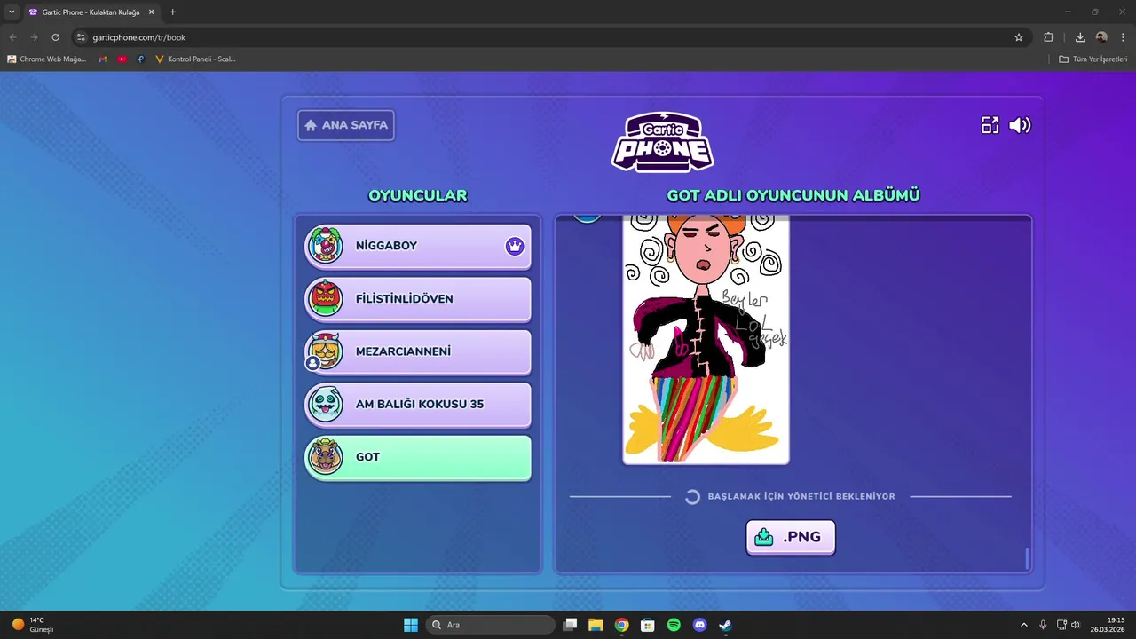Click the Gartic Phone logo
The height and width of the screenshot is (639, 1136).
(x=662, y=141)
